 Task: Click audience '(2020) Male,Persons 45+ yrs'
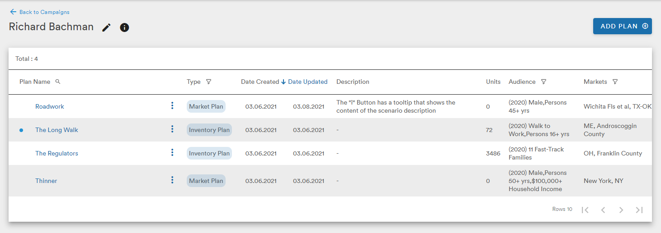point(538,106)
